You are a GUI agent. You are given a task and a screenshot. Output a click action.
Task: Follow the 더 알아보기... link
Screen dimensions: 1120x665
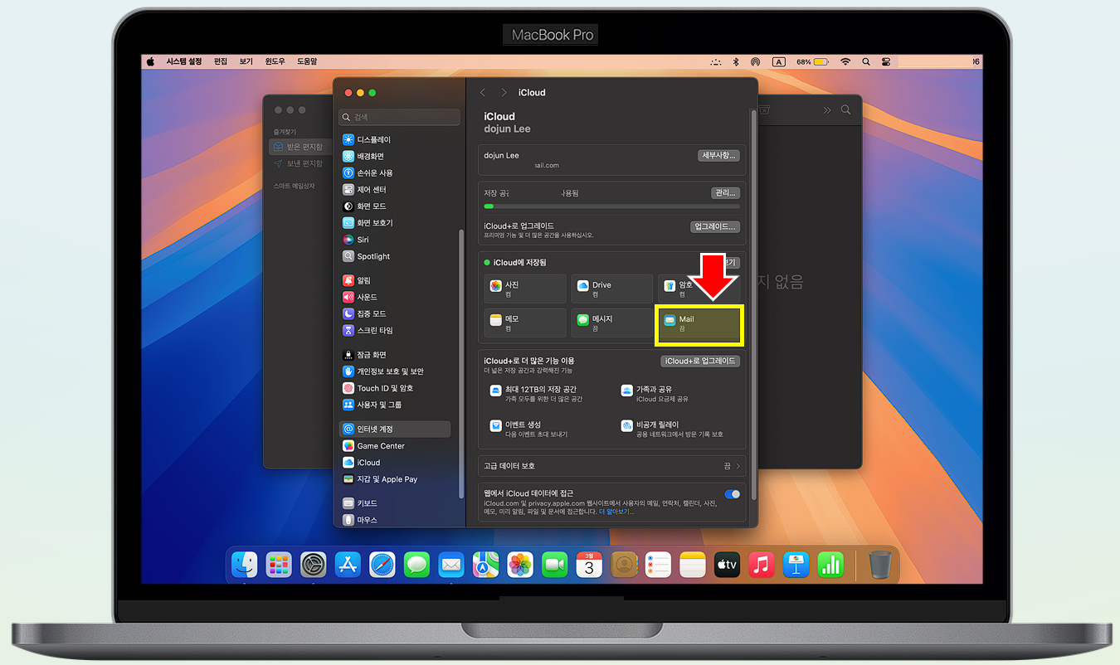point(616,512)
